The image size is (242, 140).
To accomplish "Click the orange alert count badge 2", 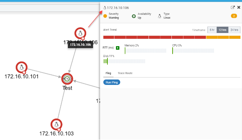I will click(234, 16).
